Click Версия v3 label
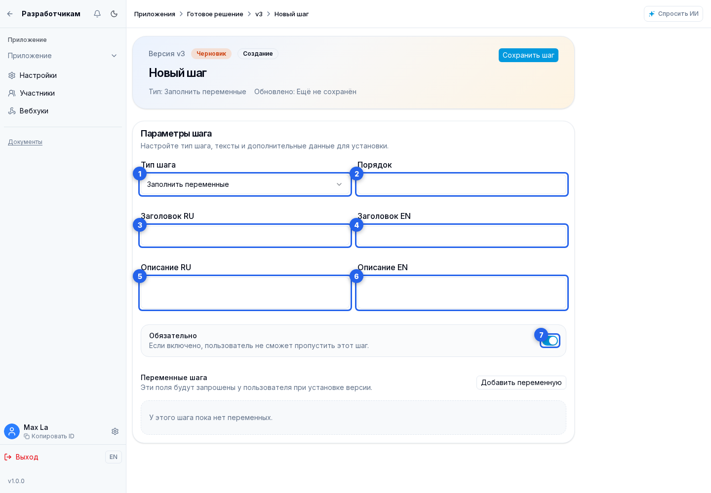711x493 pixels. click(167, 54)
